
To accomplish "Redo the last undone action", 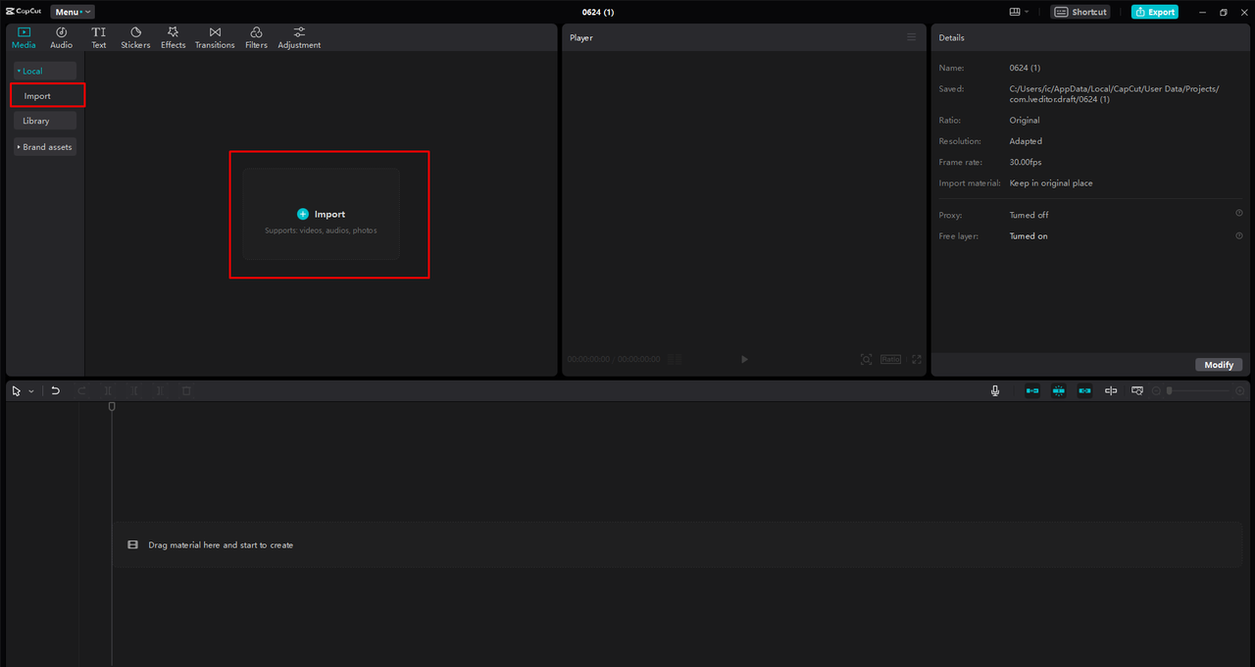I will pos(82,390).
